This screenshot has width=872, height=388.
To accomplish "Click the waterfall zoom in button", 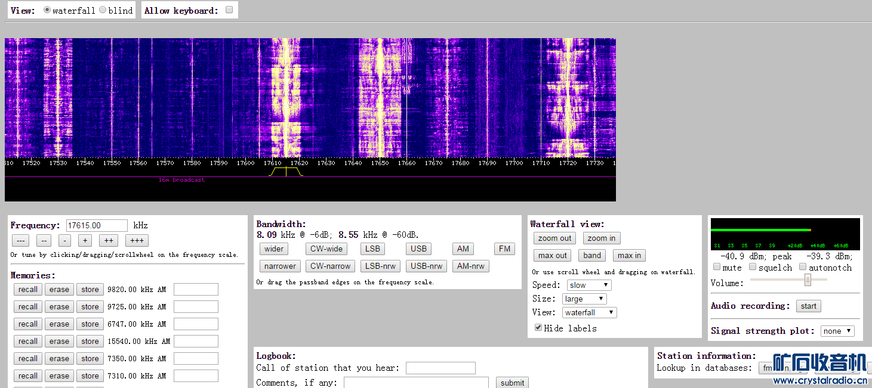I will [x=601, y=238].
